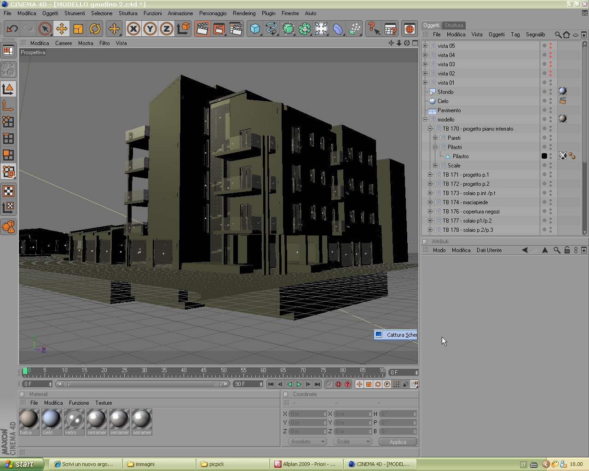Play the animation forward
Viewport: 589px width, 471px height.
[299, 384]
